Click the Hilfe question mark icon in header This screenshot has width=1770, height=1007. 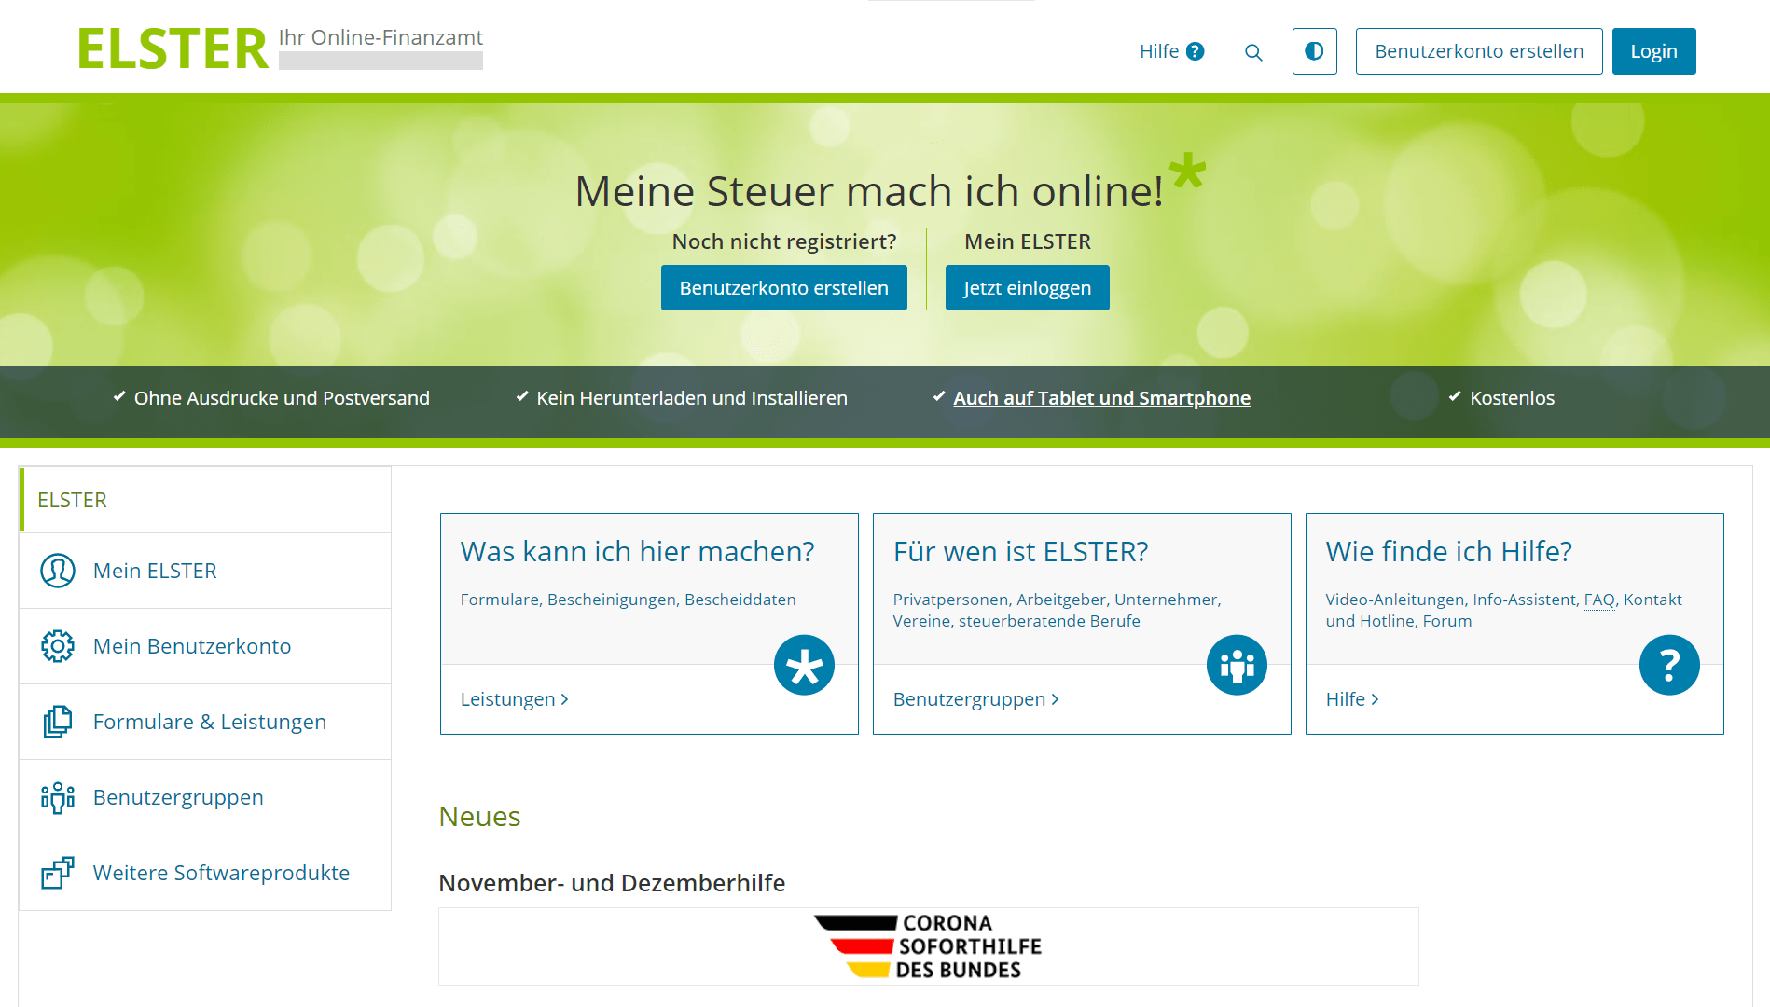coord(1195,51)
